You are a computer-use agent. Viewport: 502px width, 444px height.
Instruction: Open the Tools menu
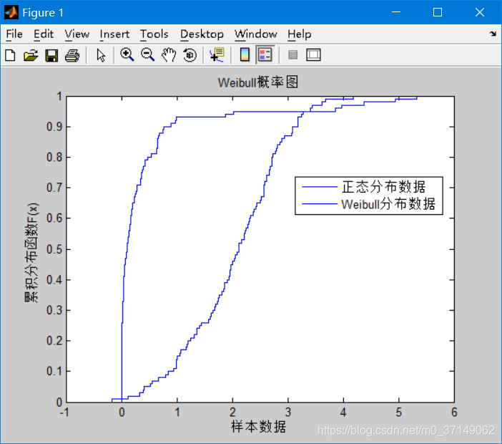tap(154, 34)
